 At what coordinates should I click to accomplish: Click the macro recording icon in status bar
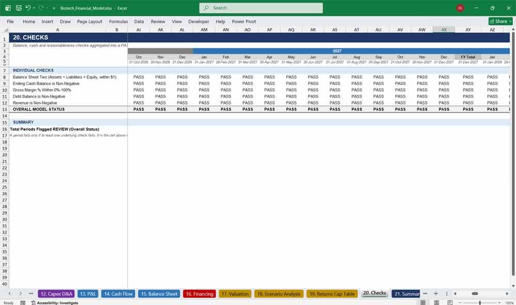[x=23, y=303]
